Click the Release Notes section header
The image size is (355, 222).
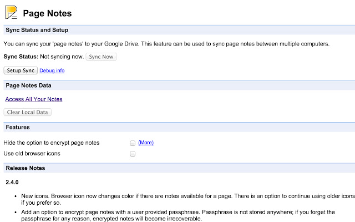(x=26, y=168)
